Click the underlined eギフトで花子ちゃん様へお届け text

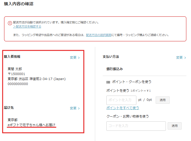pyautogui.click(x=32, y=125)
